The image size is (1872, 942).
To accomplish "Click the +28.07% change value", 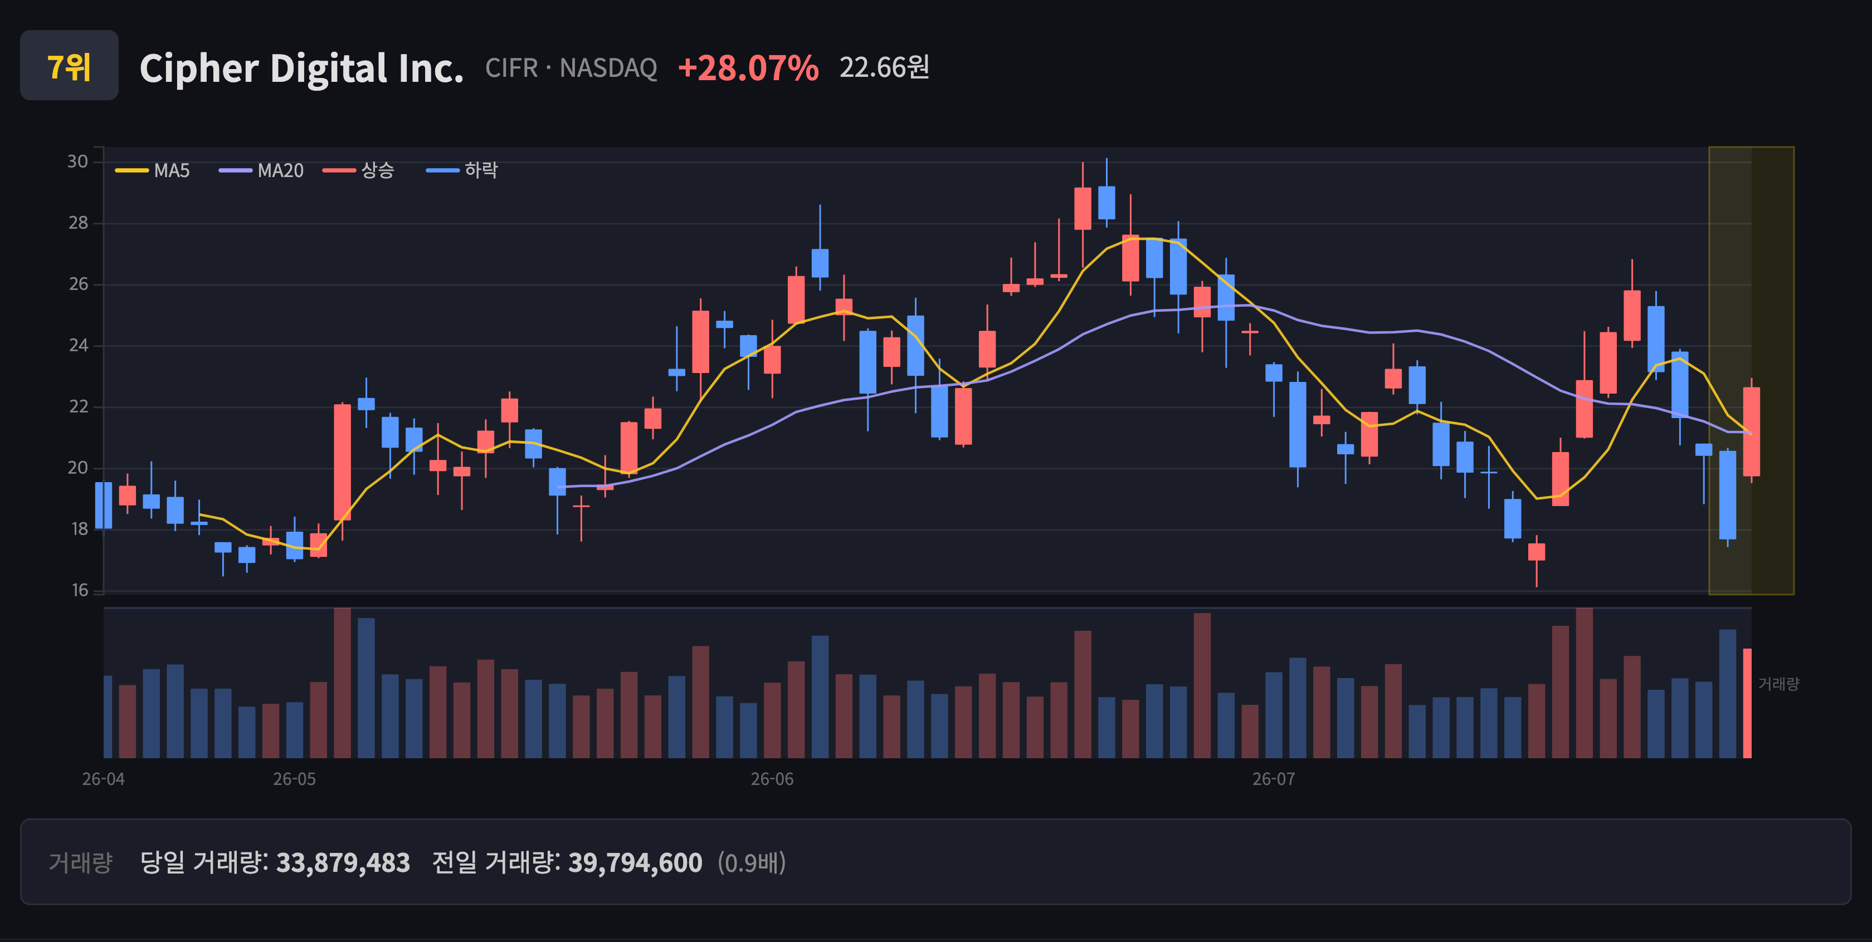I will click(748, 68).
